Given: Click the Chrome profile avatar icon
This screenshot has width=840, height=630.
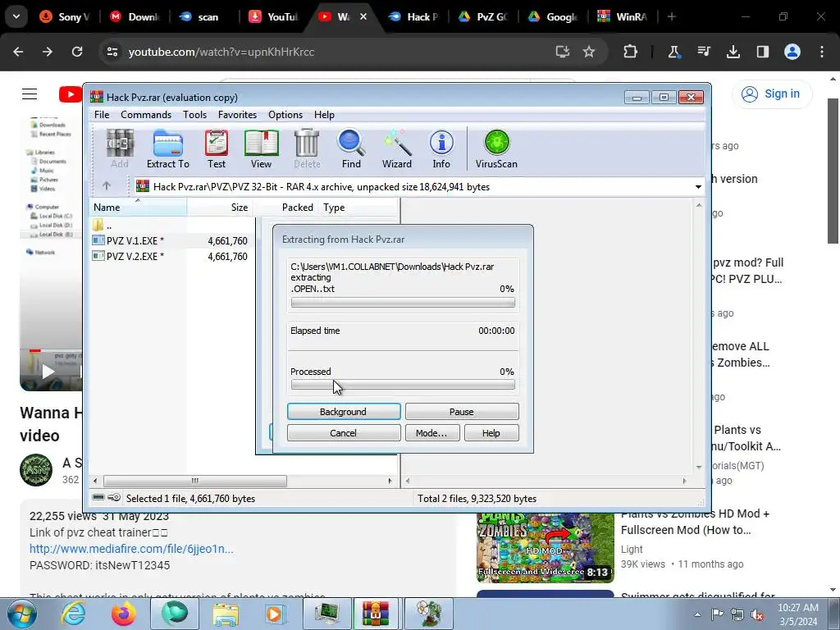Looking at the screenshot, I should coord(792,52).
